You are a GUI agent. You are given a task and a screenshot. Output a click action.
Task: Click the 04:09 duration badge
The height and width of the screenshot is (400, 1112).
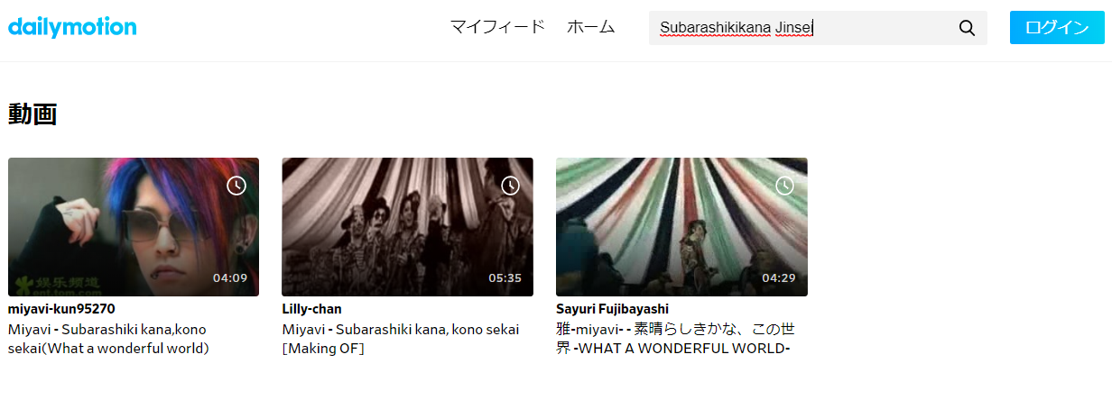point(230,277)
